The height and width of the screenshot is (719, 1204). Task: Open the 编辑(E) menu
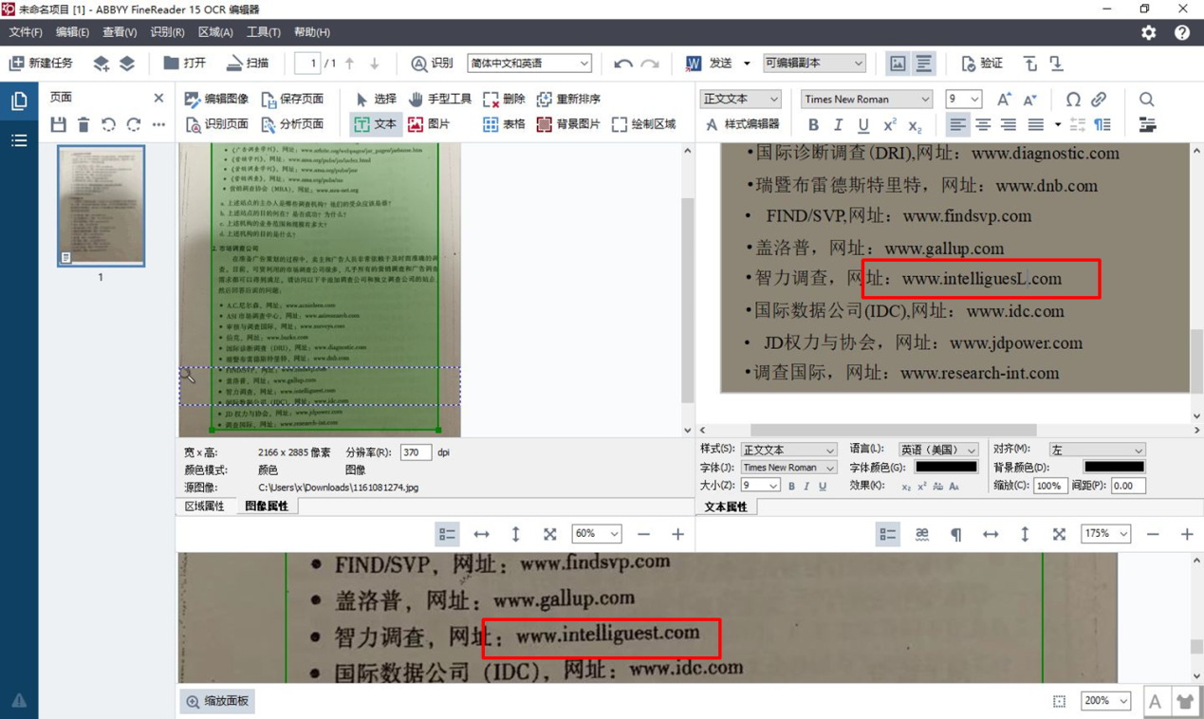point(72,32)
